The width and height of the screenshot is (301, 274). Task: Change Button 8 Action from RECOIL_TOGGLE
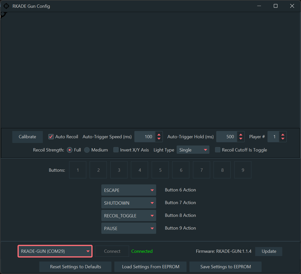(129, 216)
